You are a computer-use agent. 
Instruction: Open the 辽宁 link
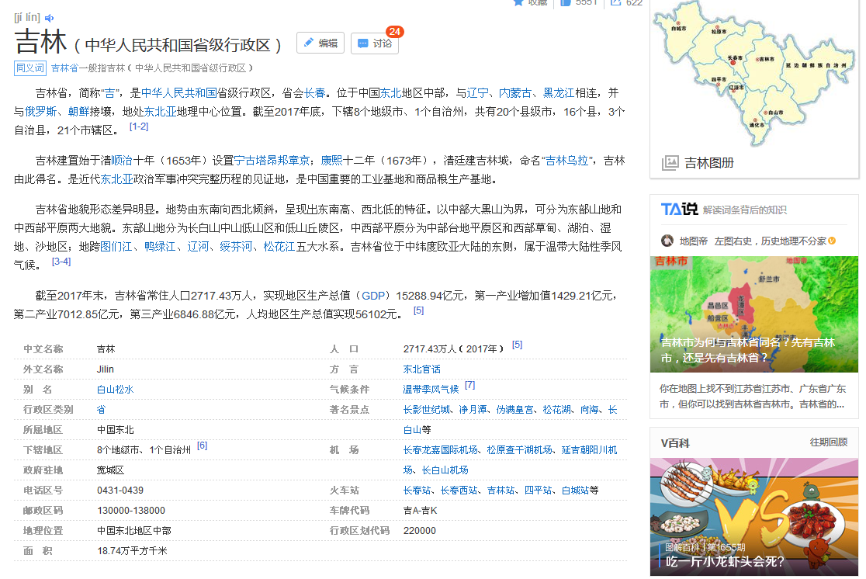coord(478,93)
